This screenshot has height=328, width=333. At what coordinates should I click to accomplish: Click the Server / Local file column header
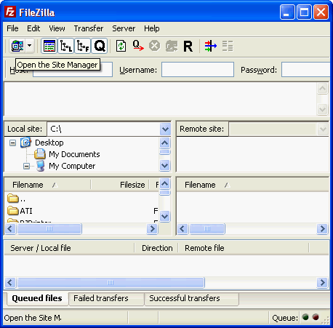(69, 248)
